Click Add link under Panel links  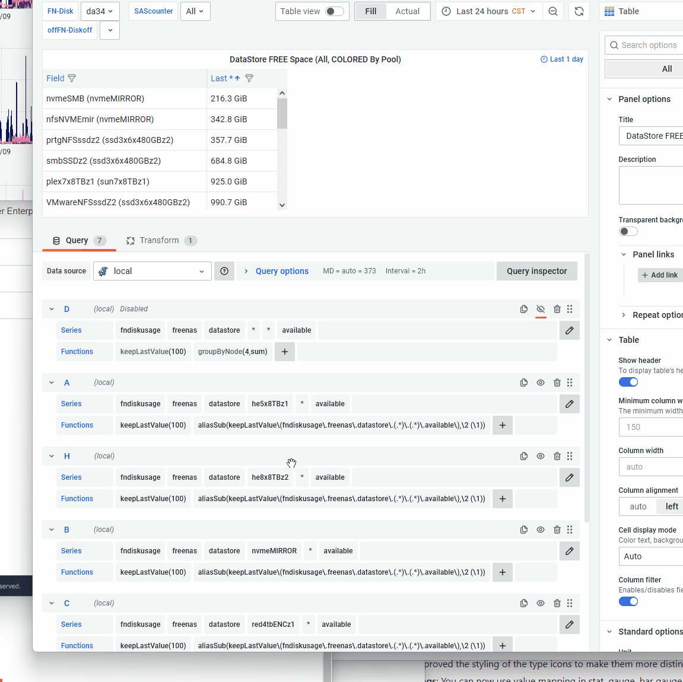click(659, 275)
